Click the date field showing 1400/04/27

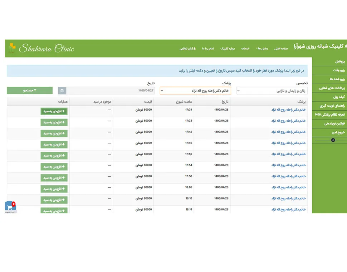[x=111, y=91]
